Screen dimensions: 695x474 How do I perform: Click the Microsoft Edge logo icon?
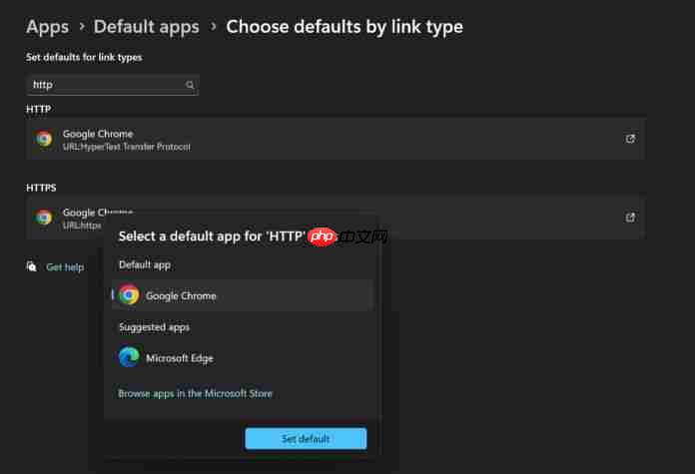coord(129,357)
